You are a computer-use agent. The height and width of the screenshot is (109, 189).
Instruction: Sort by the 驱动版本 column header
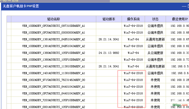point(109,19)
